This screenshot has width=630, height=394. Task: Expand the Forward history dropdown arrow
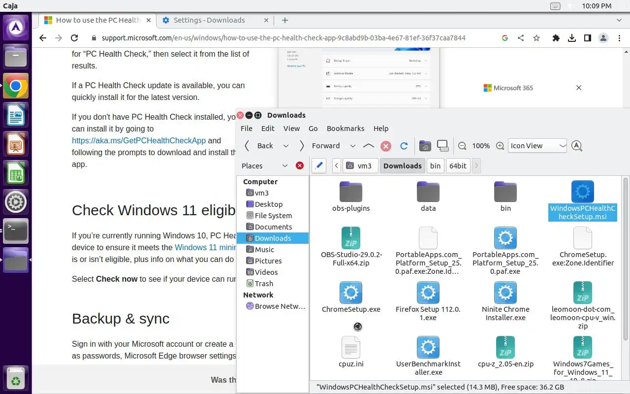tap(352, 146)
